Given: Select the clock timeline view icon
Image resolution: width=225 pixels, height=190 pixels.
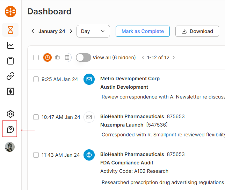Looking at the screenshot, I should [48, 57].
